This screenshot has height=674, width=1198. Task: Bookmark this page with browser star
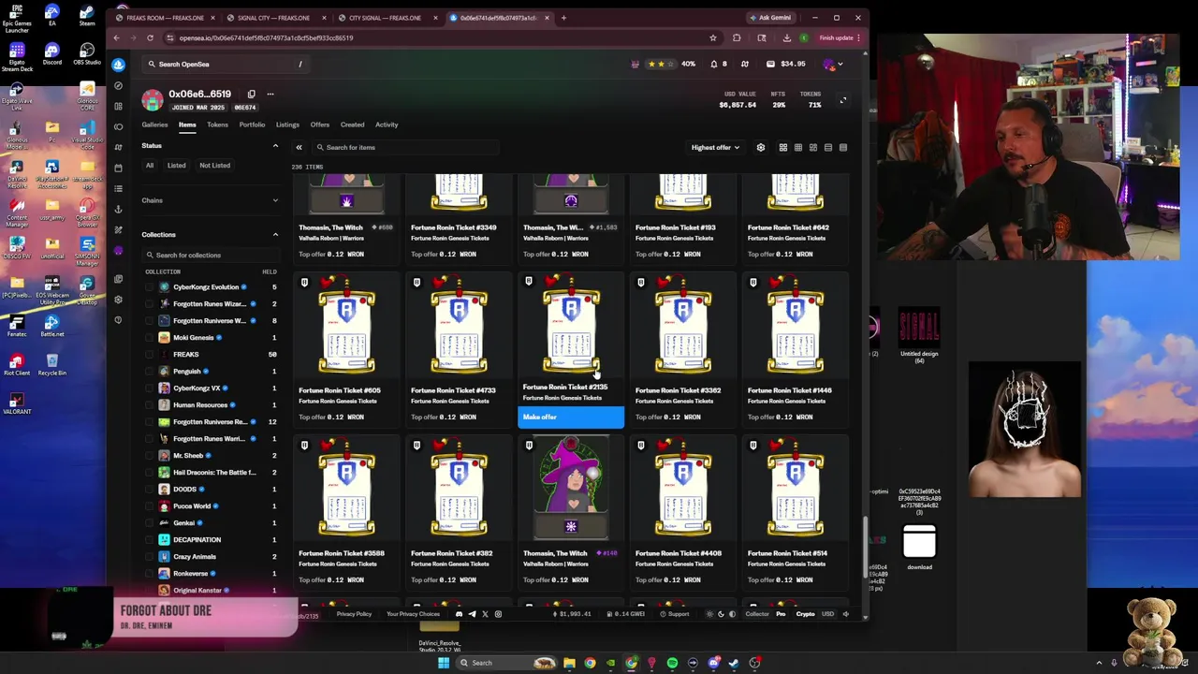click(712, 37)
